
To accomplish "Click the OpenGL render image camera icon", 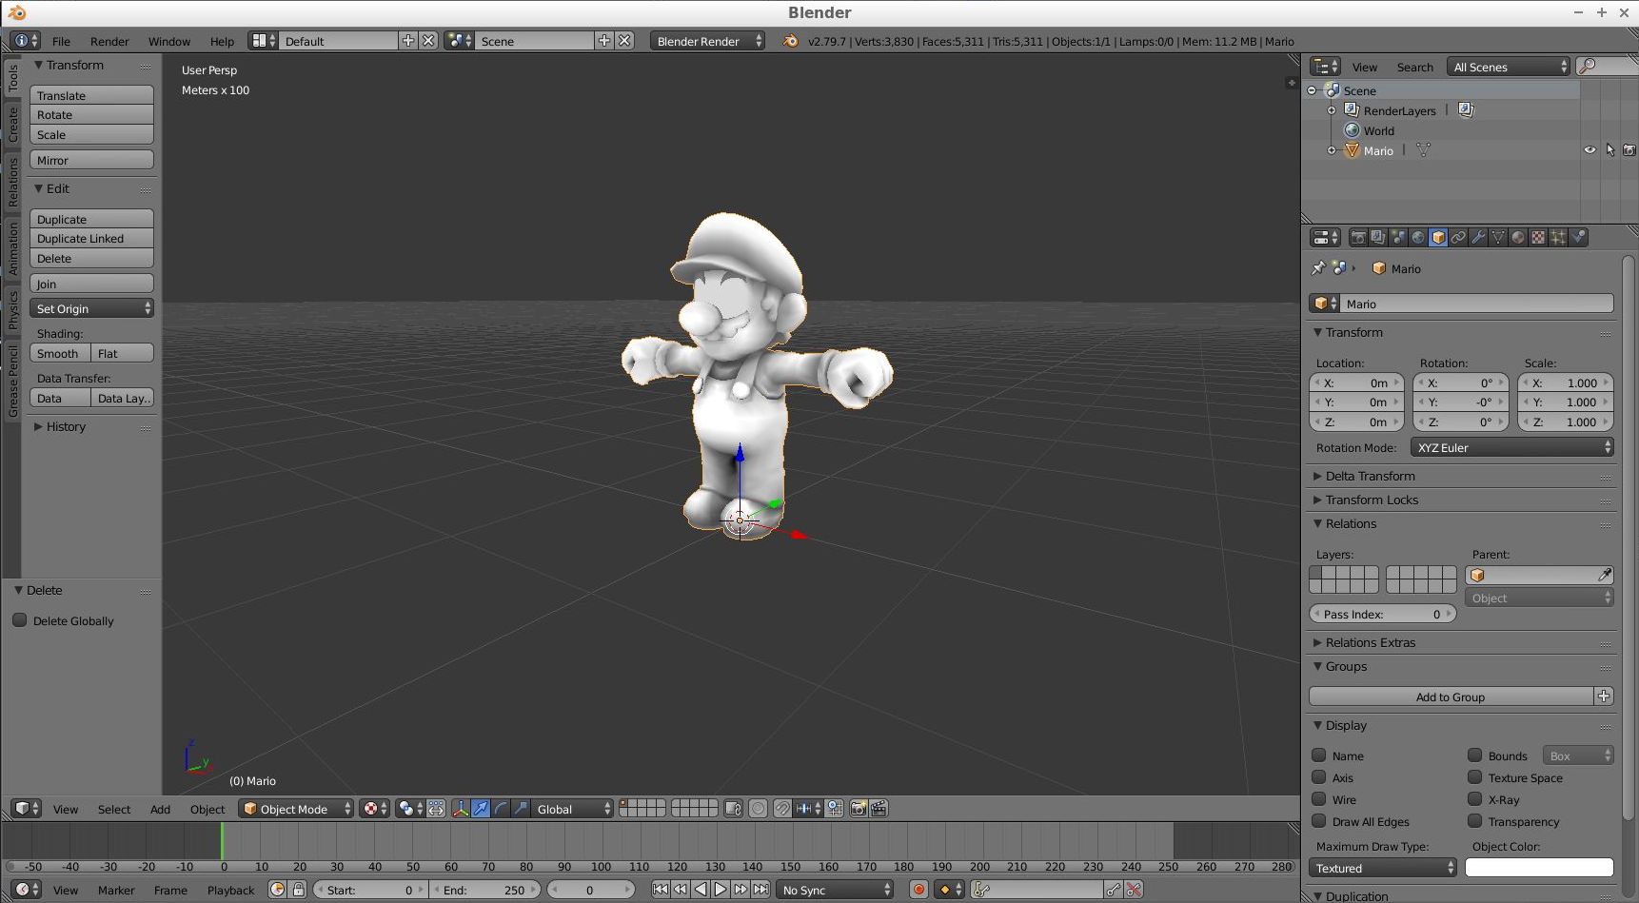I will point(859,809).
